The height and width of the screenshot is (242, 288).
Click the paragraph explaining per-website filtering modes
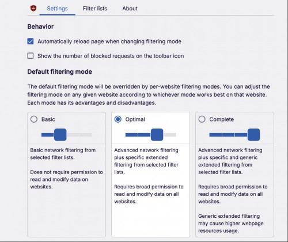pos(149,94)
